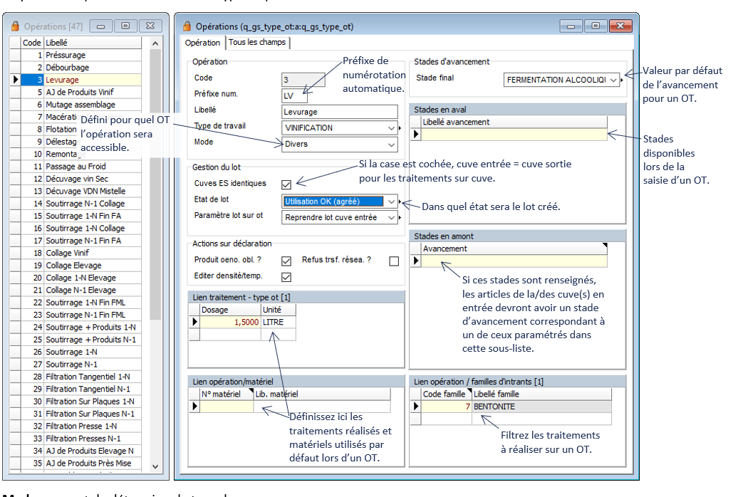
Task: Click the row pointer arrow beside Levurage
Action: pyautogui.click(x=15, y=80)
